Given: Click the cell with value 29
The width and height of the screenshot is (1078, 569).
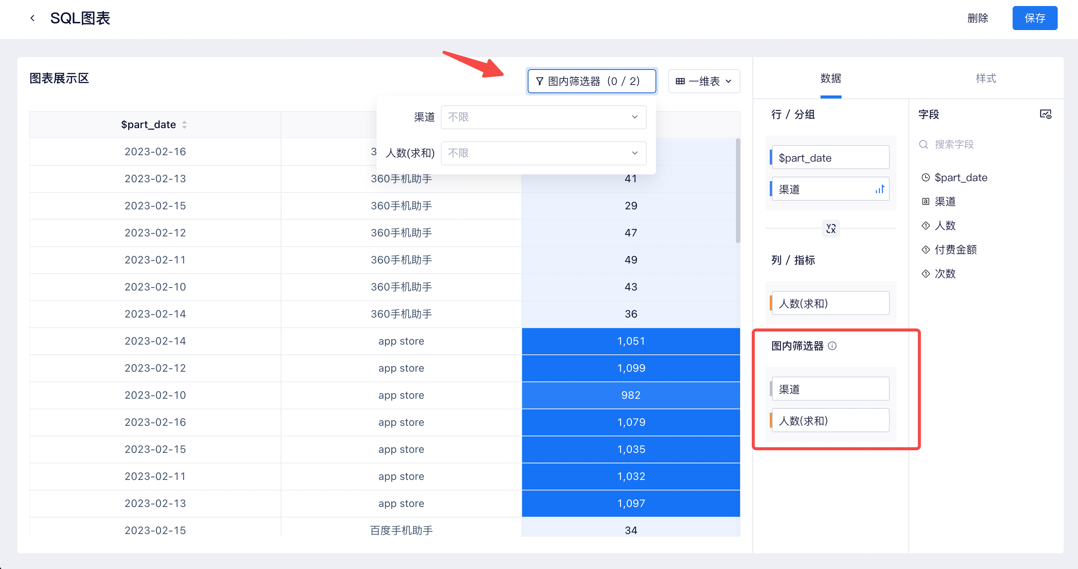Looking at the screenshot, I should [631, 206].
